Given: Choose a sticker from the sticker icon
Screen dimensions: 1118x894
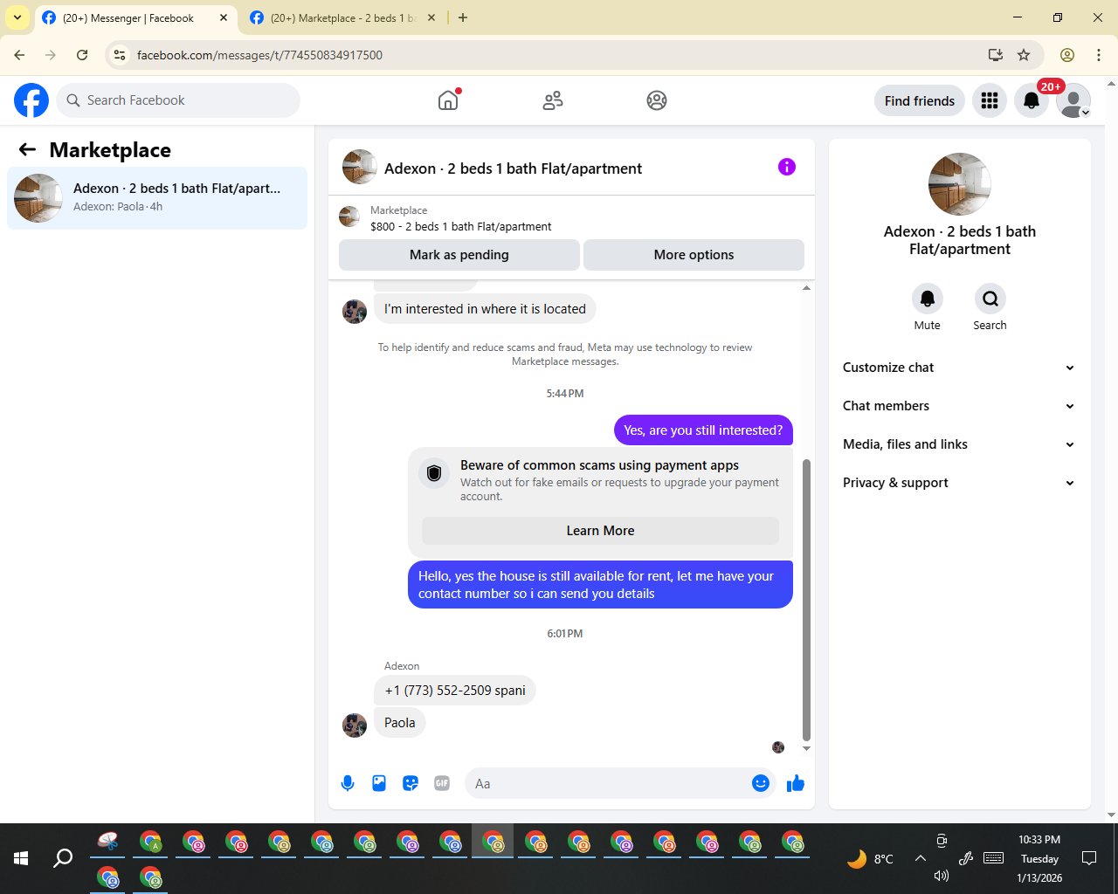Looking at the screenshot, I should pos(411,783).
